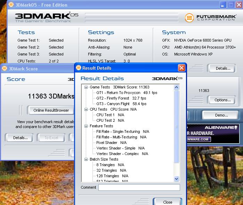
Task: Open the Alienware advertisement banner
Action: [213, 134]
